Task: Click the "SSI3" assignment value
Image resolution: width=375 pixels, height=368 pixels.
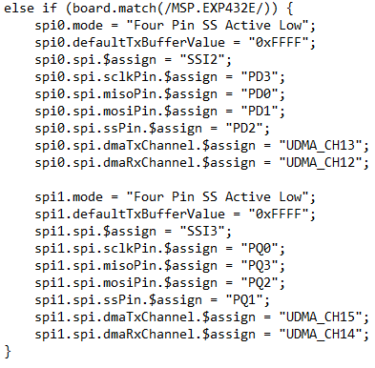Action: (x=202, y=232)
